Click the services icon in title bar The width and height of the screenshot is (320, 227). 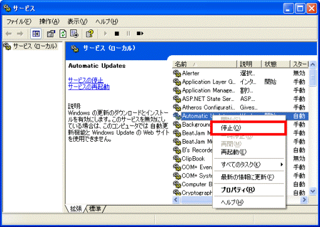8,8
